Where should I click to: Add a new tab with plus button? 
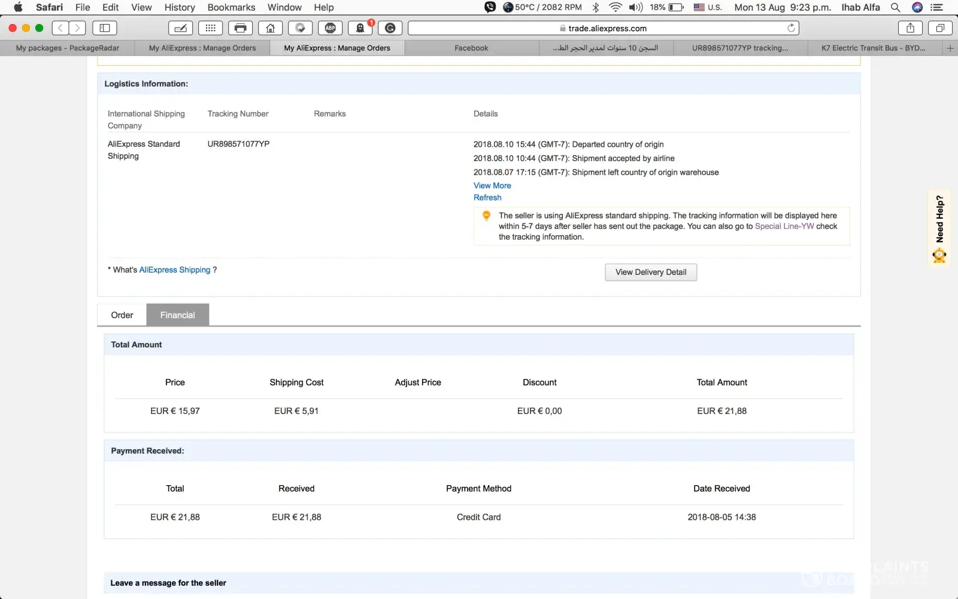point(950,48)
